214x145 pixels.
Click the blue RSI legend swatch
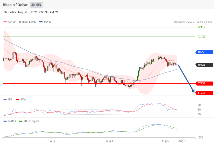pyautogui.click(x=5, y=100)
